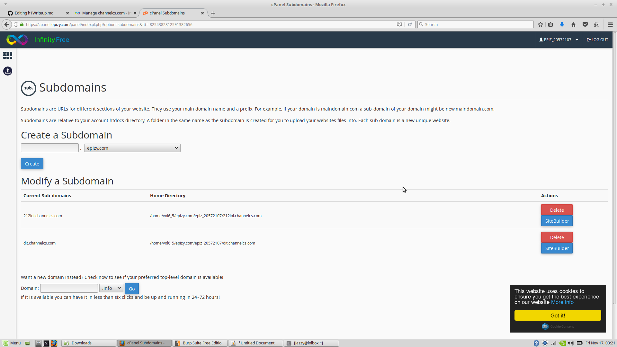Open the tab list arrow at top left
Image resolution: width=617 pixels, height=347 pixels.
pos(5,4)
